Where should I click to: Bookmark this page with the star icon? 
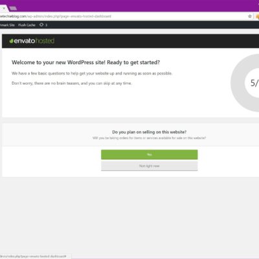250,16
